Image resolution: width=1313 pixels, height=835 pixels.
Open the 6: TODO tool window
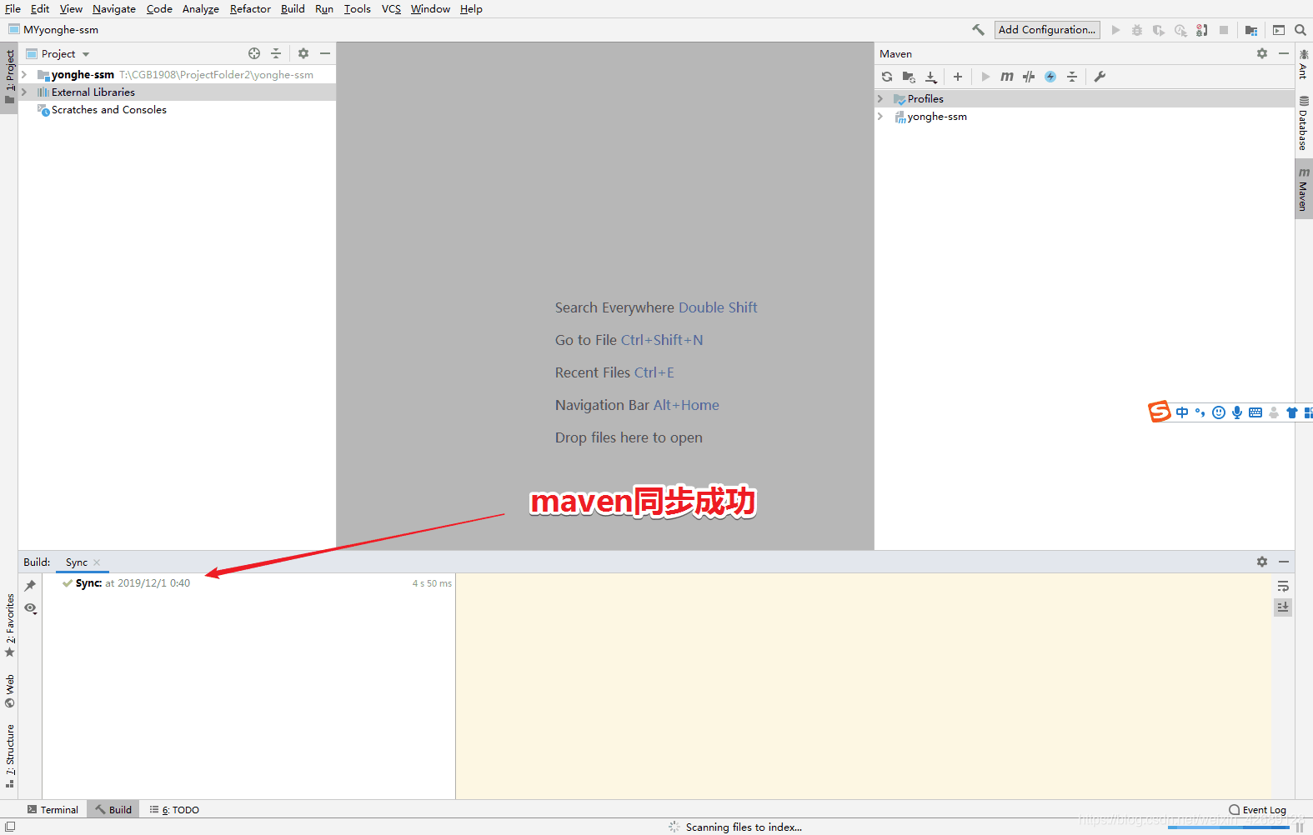[x=174, y=810]
